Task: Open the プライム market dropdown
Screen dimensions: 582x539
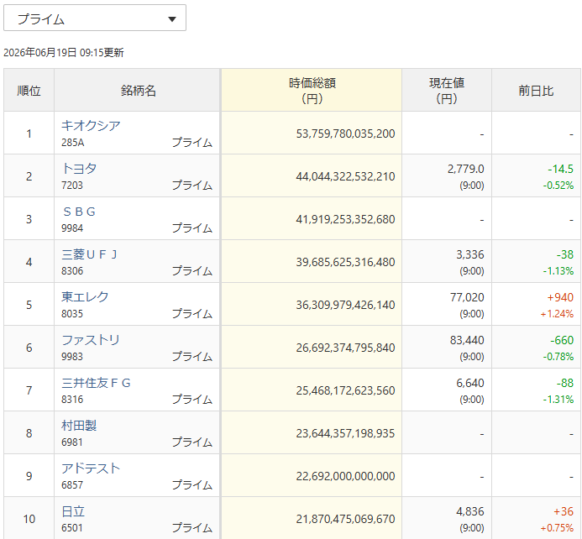Action: [x=95, y=18]
